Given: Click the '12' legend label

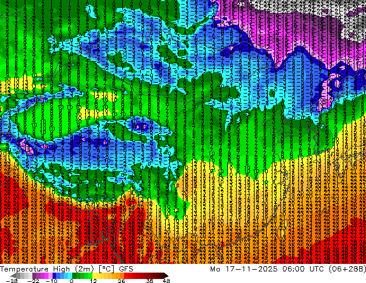Looking at the screenshot, I should [94, 281].
